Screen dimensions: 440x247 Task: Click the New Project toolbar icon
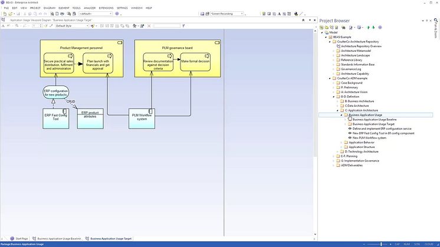point(5,14)
